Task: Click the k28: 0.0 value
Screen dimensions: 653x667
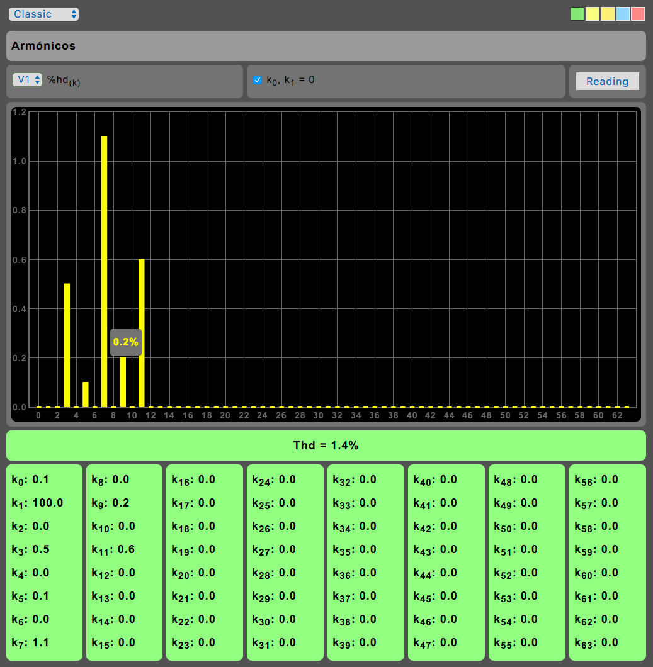Action: [274, 573]
